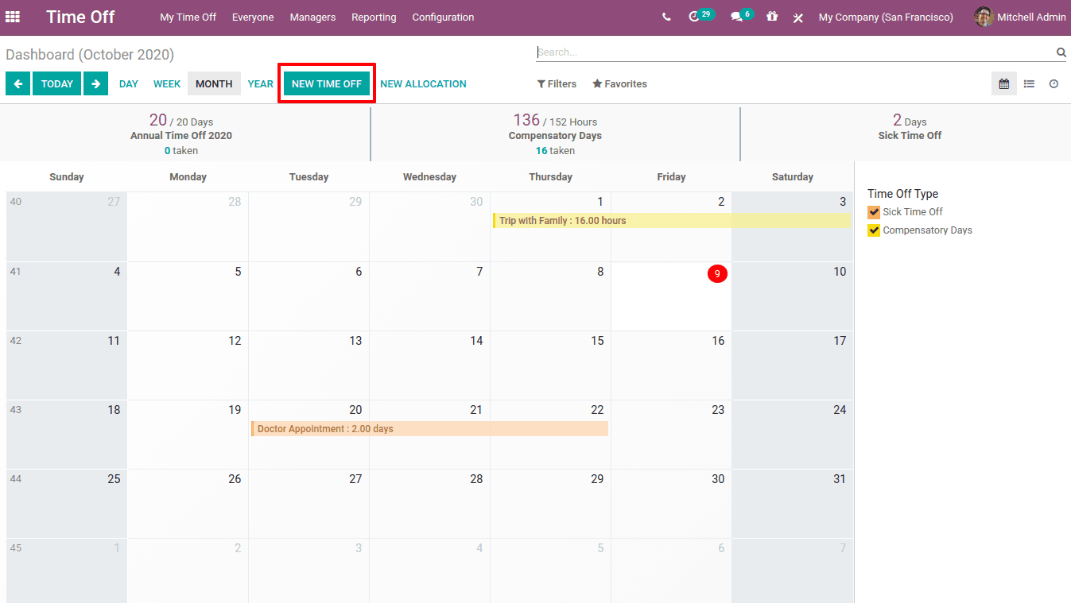Switch to calendar view icon
This screenshot has height=603, width=1071.
click(1004, 83)
